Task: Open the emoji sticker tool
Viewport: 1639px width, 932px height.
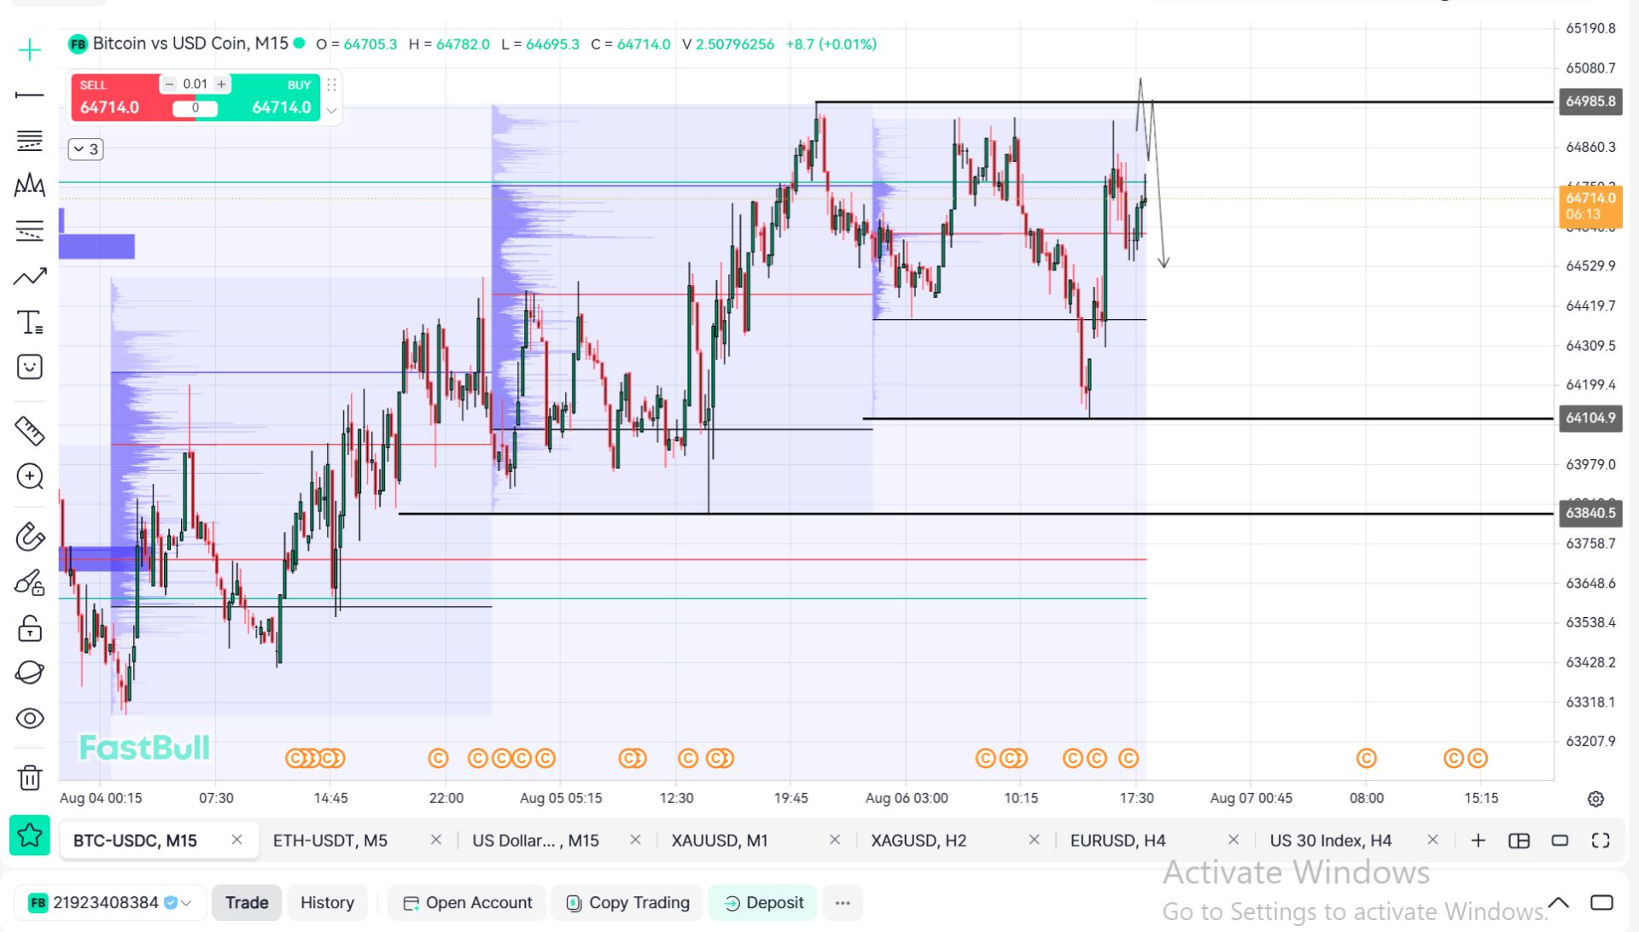Action: coord(30,368)
